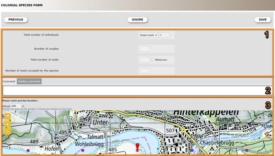This screenshot has width=275, height=156.
Task: Click the Number of couples input field
Action: click(144, 49)
